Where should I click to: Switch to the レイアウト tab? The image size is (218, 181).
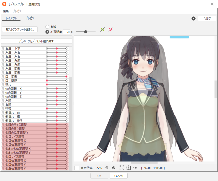[x=11, y=18]
